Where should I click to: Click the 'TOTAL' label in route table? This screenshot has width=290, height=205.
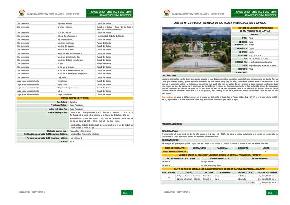251,182
